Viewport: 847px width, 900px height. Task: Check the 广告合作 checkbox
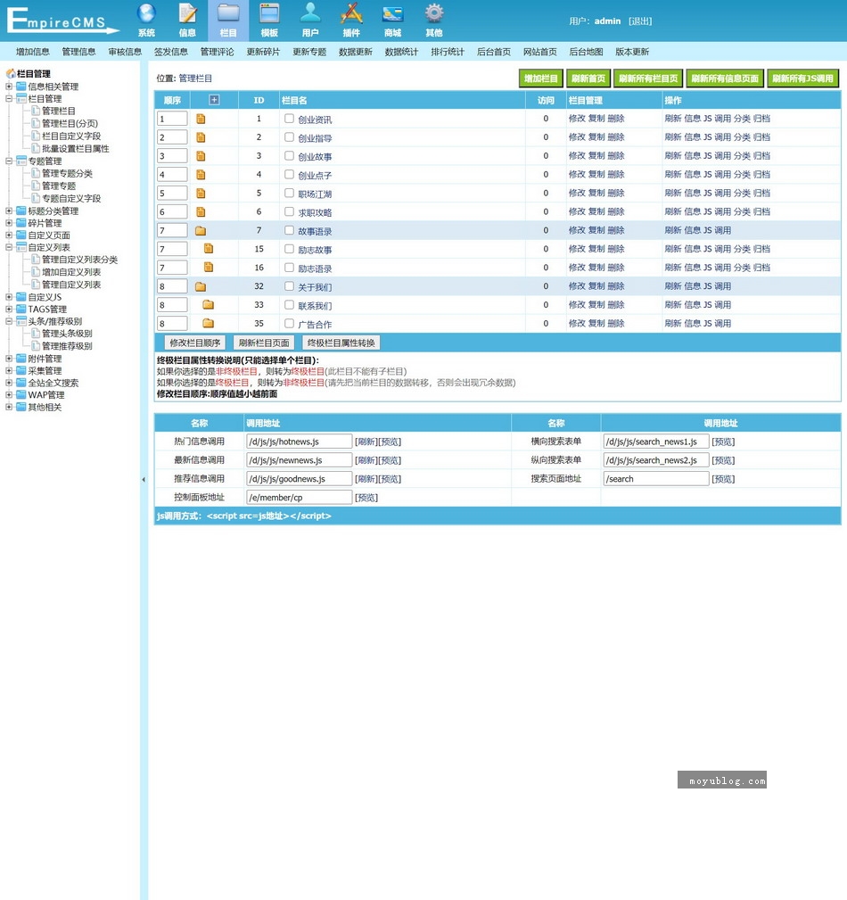coord(289,323)
